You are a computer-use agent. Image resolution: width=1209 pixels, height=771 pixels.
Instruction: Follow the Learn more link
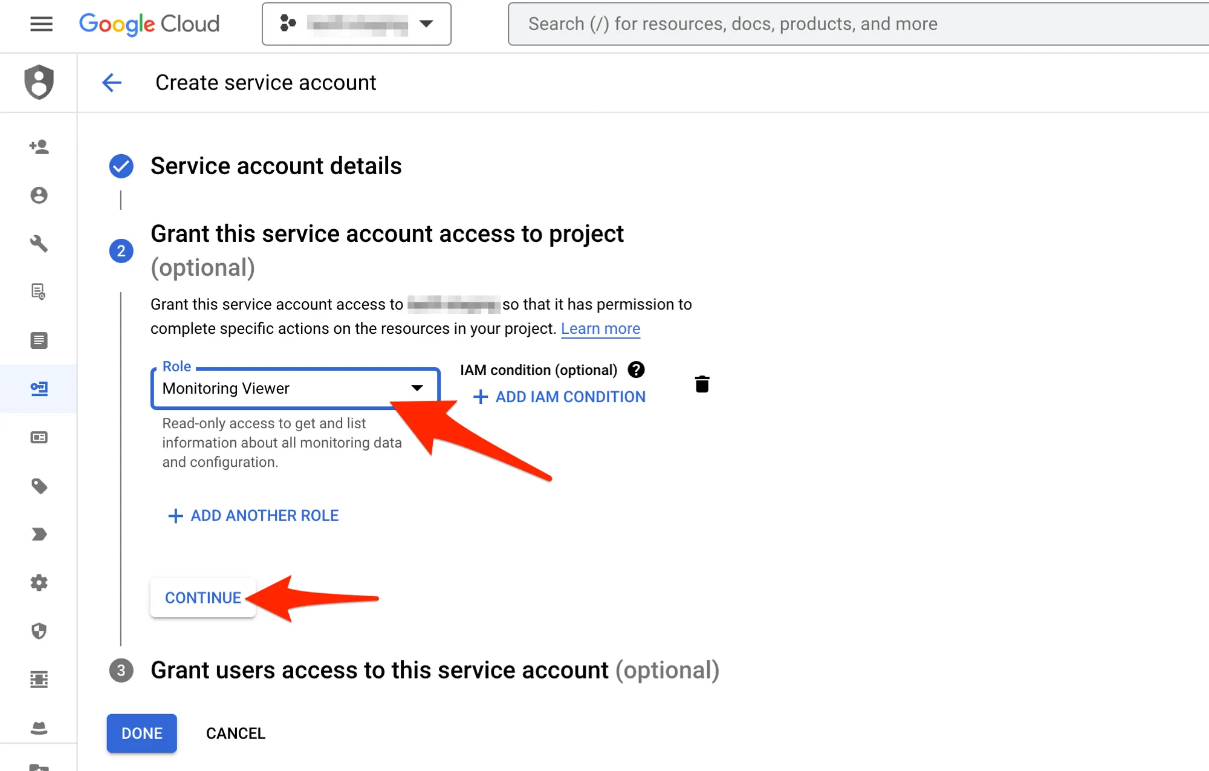point(600,328)
